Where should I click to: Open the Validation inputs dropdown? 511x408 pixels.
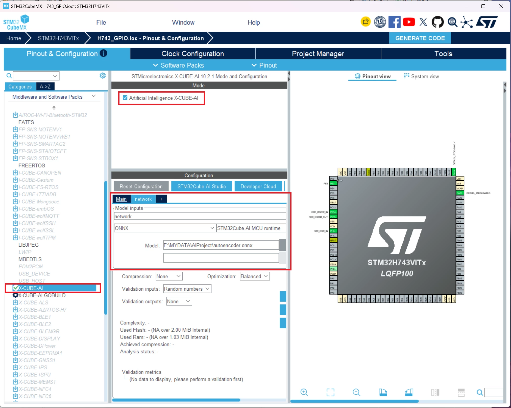pos(187,289)
